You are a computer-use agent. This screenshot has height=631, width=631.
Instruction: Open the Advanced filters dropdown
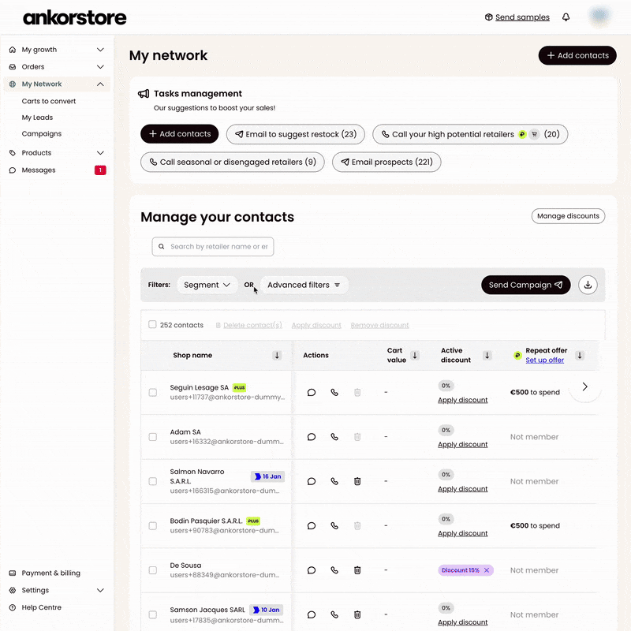304,285
